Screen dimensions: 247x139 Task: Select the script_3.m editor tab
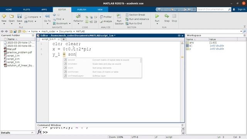coord(49,39)
